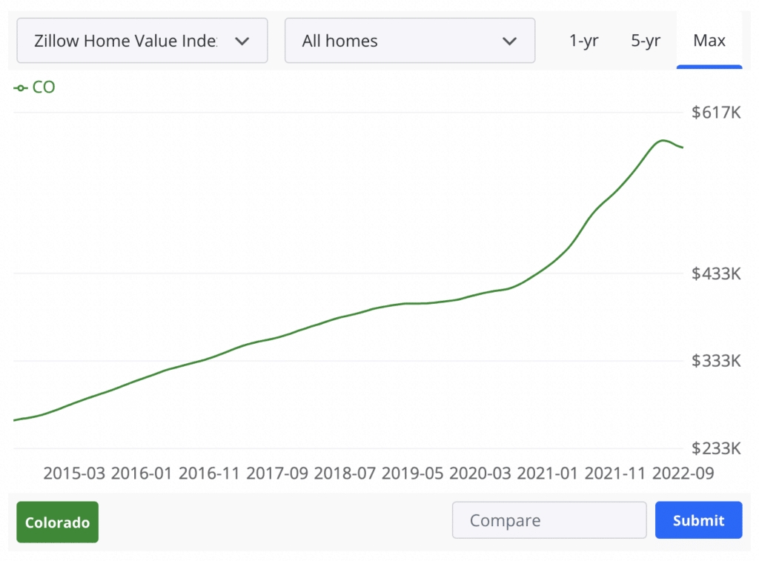Click the 2019-05 date label
This screenshot has height=561, width=759.
(412, 474)
